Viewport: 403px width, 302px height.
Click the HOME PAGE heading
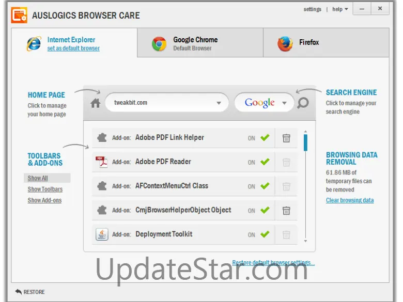pyautogui.click(x=47, y=95)
